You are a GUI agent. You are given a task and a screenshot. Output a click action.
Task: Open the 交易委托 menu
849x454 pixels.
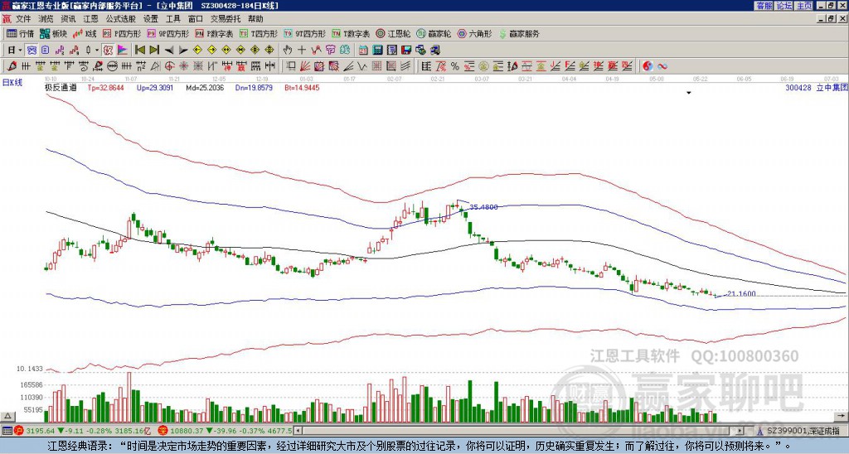click(x=226, y=19)
